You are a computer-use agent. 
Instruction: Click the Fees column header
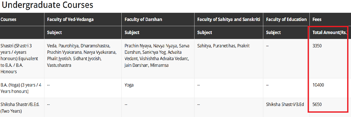[x=317, y=19]
